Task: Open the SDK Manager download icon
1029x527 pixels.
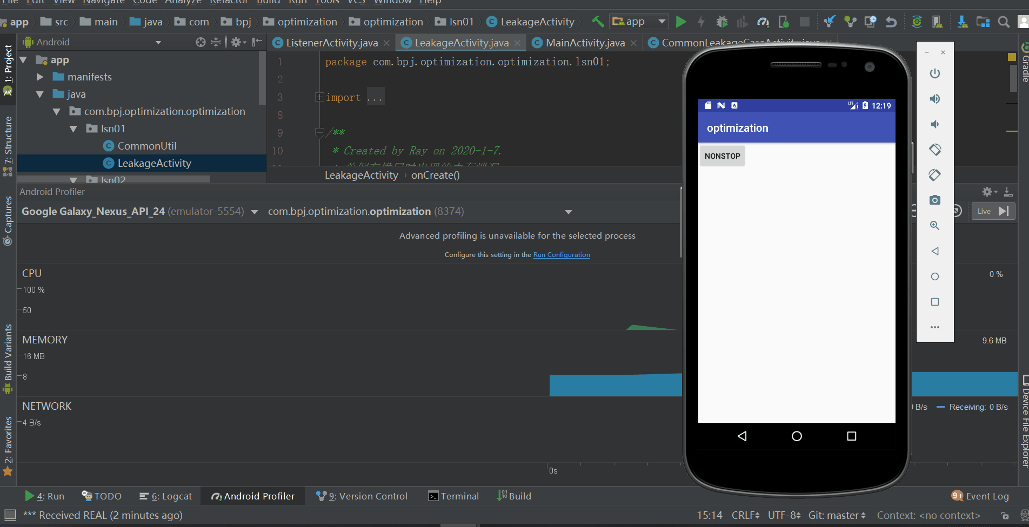Action: click(x=963, y=22)
